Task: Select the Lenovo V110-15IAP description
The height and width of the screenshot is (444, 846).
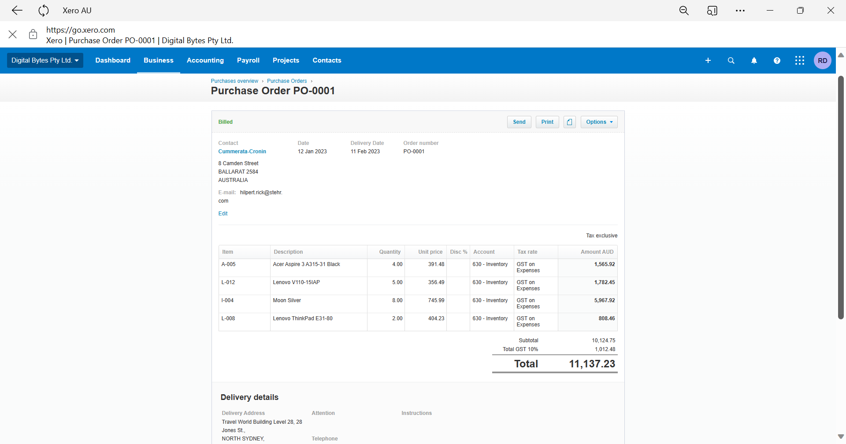Action: coord(297,282)
